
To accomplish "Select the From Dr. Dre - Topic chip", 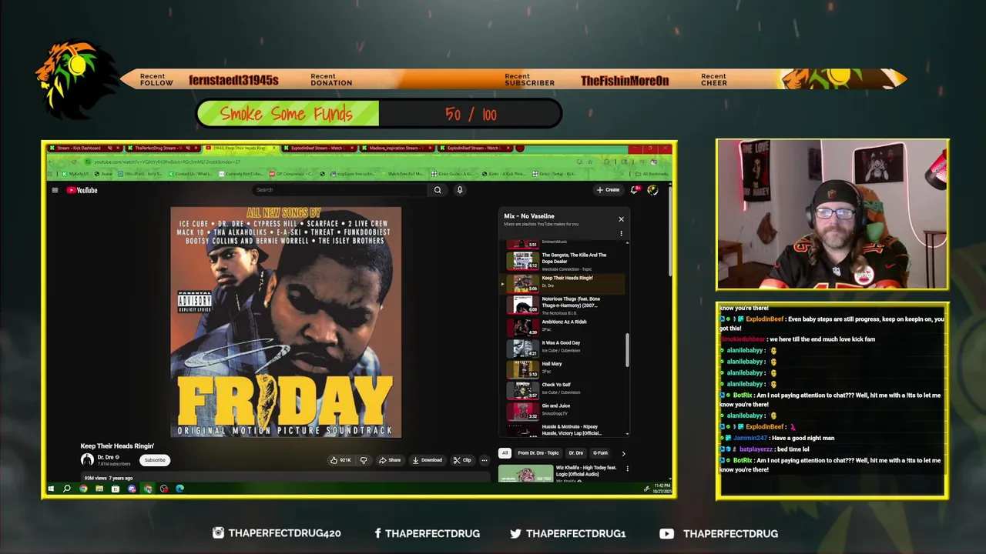I will click(538, 453).
